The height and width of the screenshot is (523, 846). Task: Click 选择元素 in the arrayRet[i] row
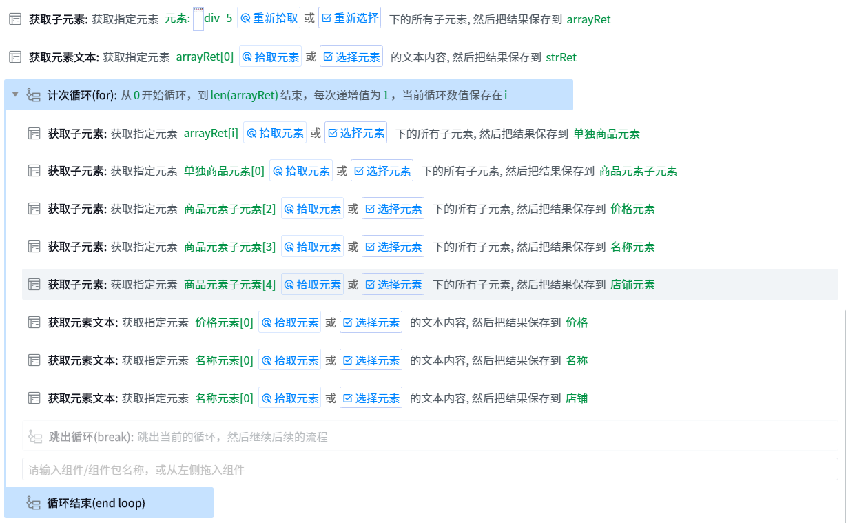tap(355, 133)
